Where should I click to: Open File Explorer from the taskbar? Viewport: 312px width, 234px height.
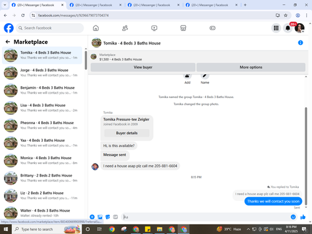(160, 229)
